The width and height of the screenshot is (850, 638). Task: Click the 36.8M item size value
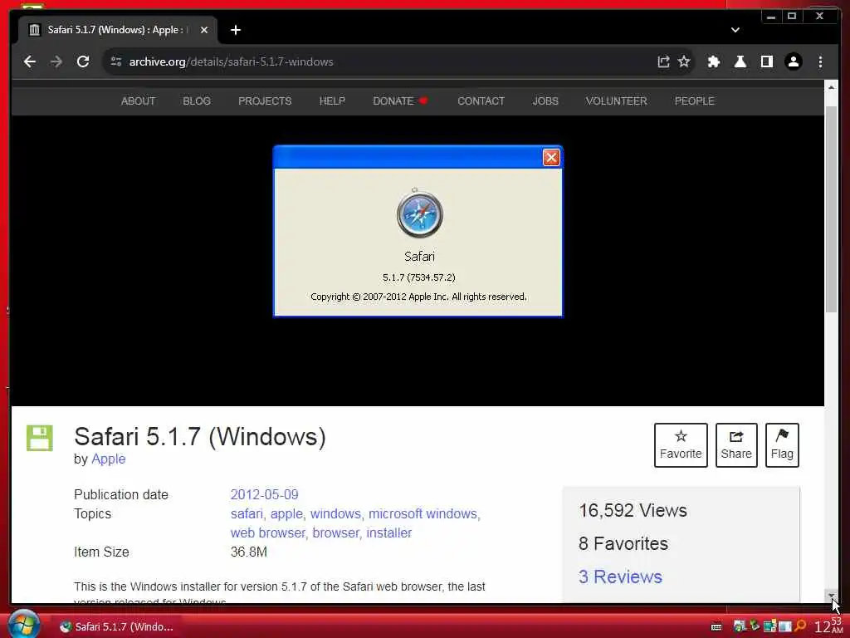coord(249,552)
